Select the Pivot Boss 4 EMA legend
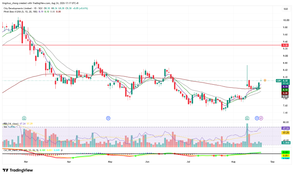Image resolution: width=294 pixels, height=175 pixels. pos(21,12)
